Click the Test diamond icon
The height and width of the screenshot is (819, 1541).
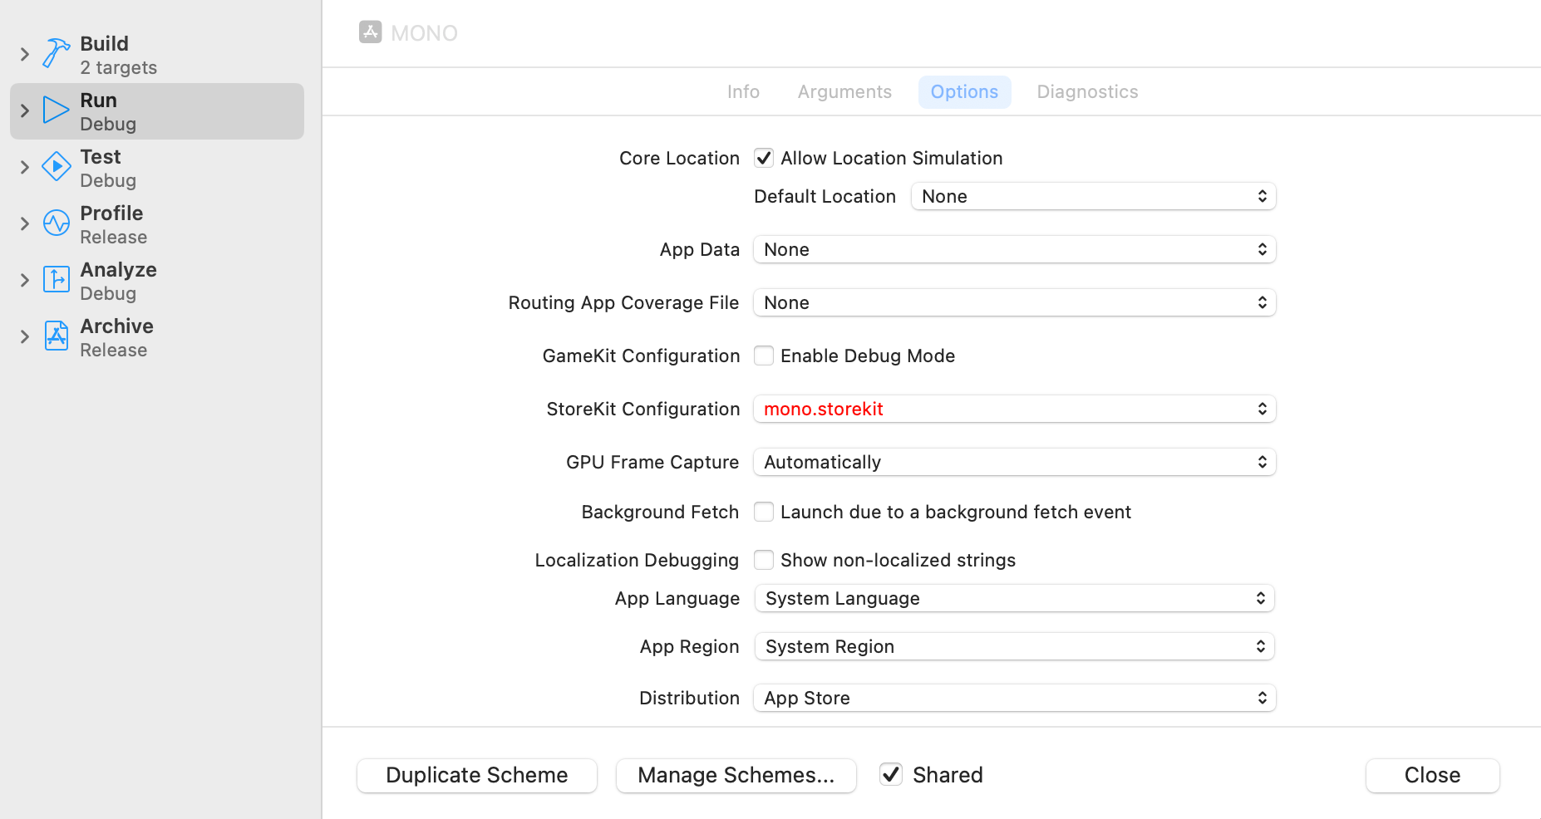pos(56,167)
